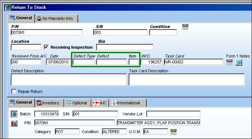Click the Form 1 Notes label
Image resolution: width=252 pixels, height=139 pixels.
click(238, 56)
